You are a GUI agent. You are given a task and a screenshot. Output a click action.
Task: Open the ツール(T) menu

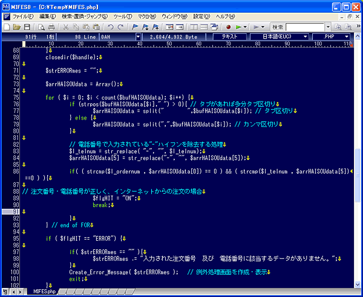123,17
